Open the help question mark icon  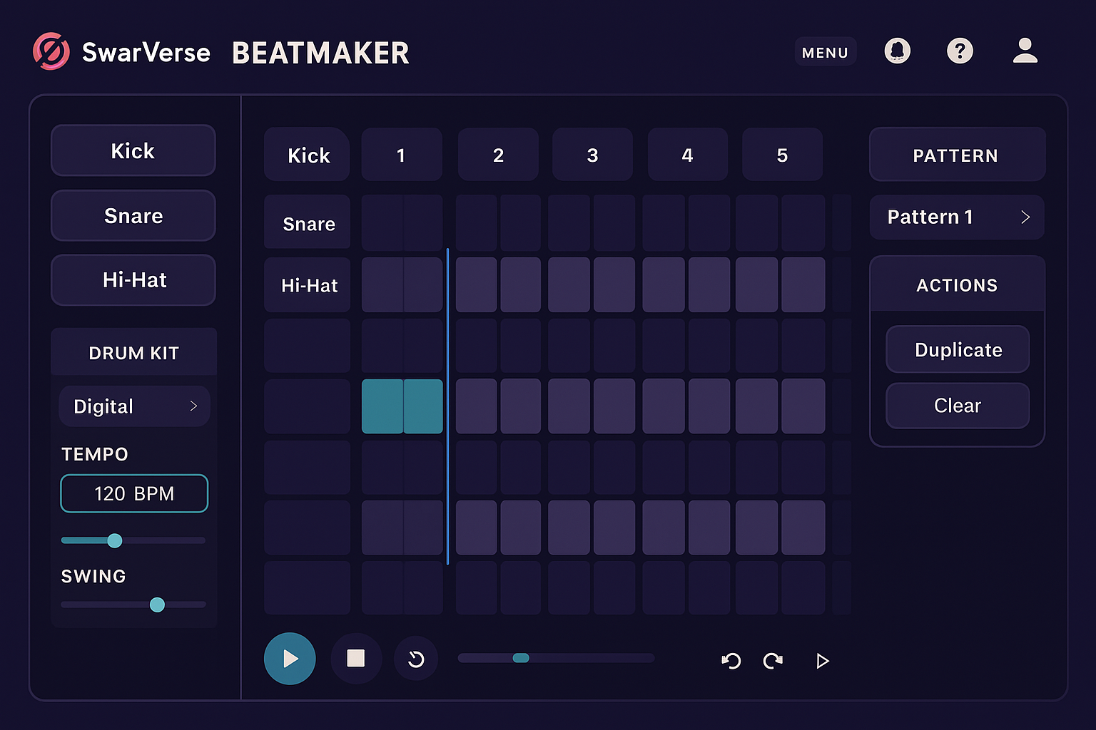tap(960, 51)
